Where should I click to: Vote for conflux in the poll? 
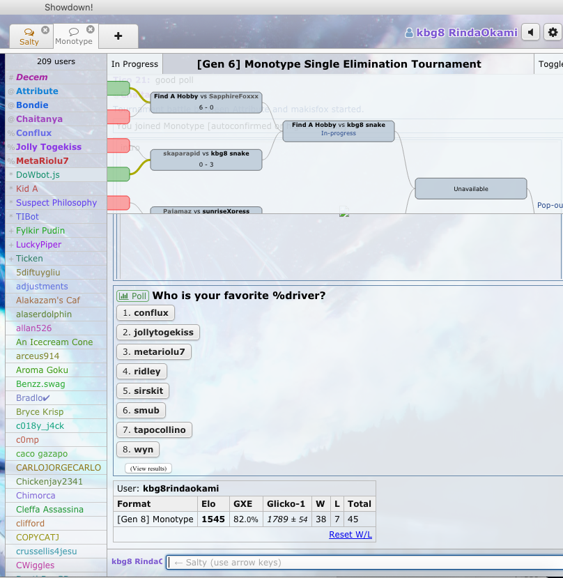[145, 313]
